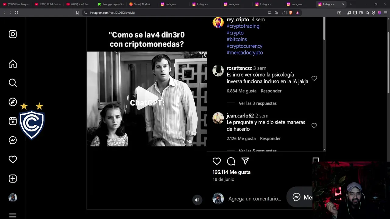Open Instagram home via logo icon
The height and width of the screenshot is (219, 390).
13,34
